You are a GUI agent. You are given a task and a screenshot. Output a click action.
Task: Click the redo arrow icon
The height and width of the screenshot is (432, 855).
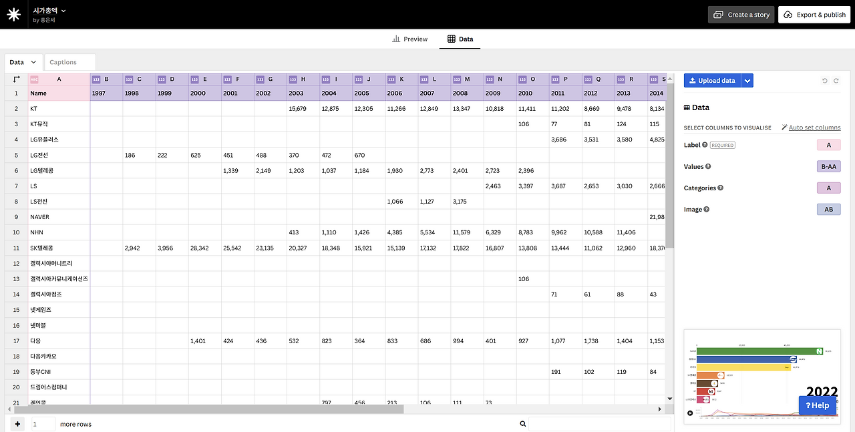pyautogui.click(x=836, y=80)
